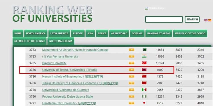
Task: Click value 2980 in Tianjin University row
Action: 160,83
